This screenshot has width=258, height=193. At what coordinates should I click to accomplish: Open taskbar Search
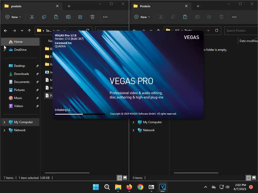point(107,187)
